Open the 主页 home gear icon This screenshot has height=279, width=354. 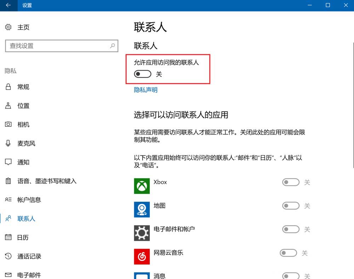click(x=8, y=27)
